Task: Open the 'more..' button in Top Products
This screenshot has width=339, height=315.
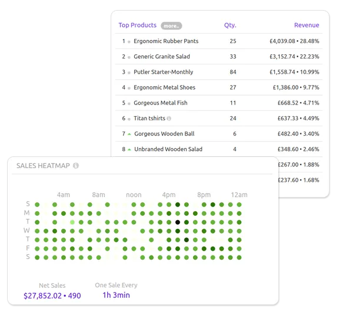Action: point(171,26)
